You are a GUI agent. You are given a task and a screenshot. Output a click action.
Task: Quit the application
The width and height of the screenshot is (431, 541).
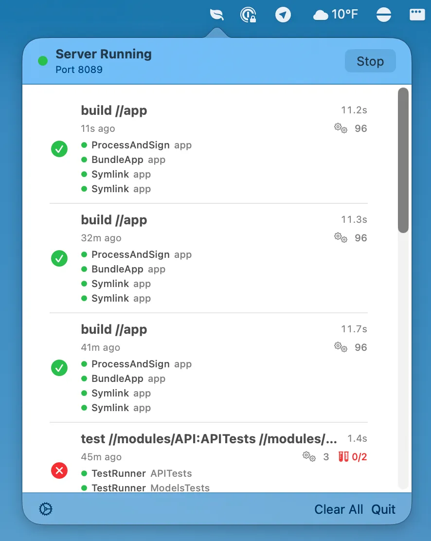pyautogui.click(x=383, y=509)
